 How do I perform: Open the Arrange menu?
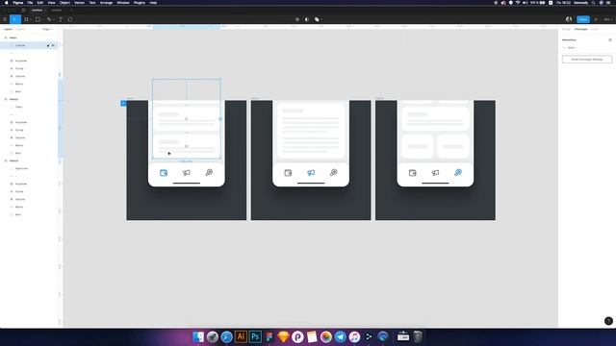pyautogui.click(x=106, y=2)
